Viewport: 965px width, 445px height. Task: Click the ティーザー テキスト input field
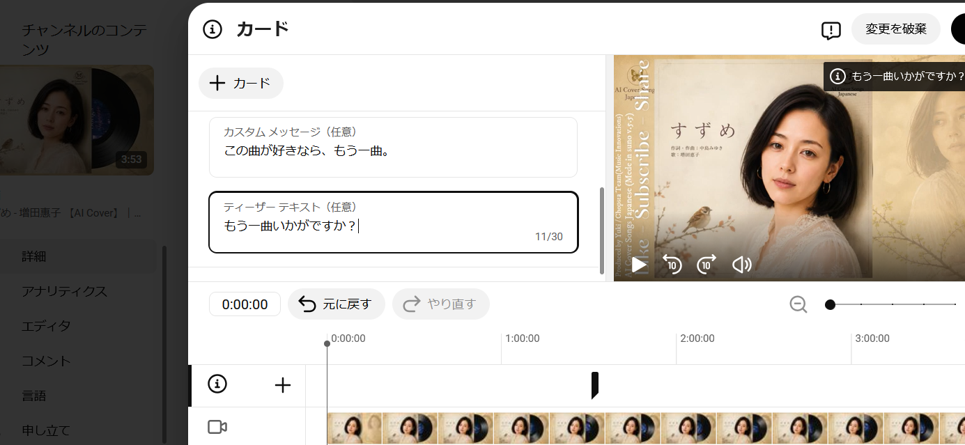[393, 222]
